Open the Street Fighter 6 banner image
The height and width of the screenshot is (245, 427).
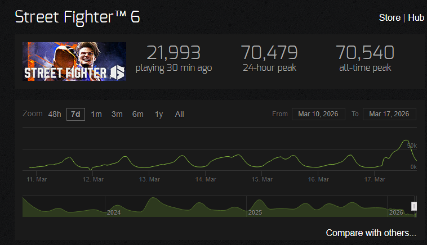[74, 61]
